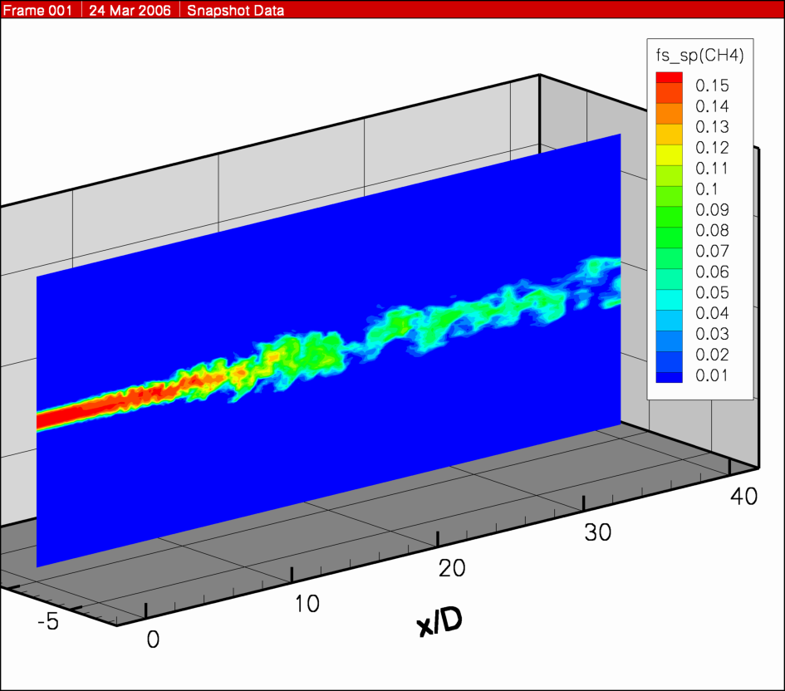Click the fs_sp(CH4) legend title
The width and height of the screenshot is (785, 691).
point(699,56)
